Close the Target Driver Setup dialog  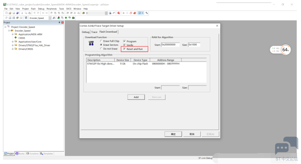pos(217,26)
